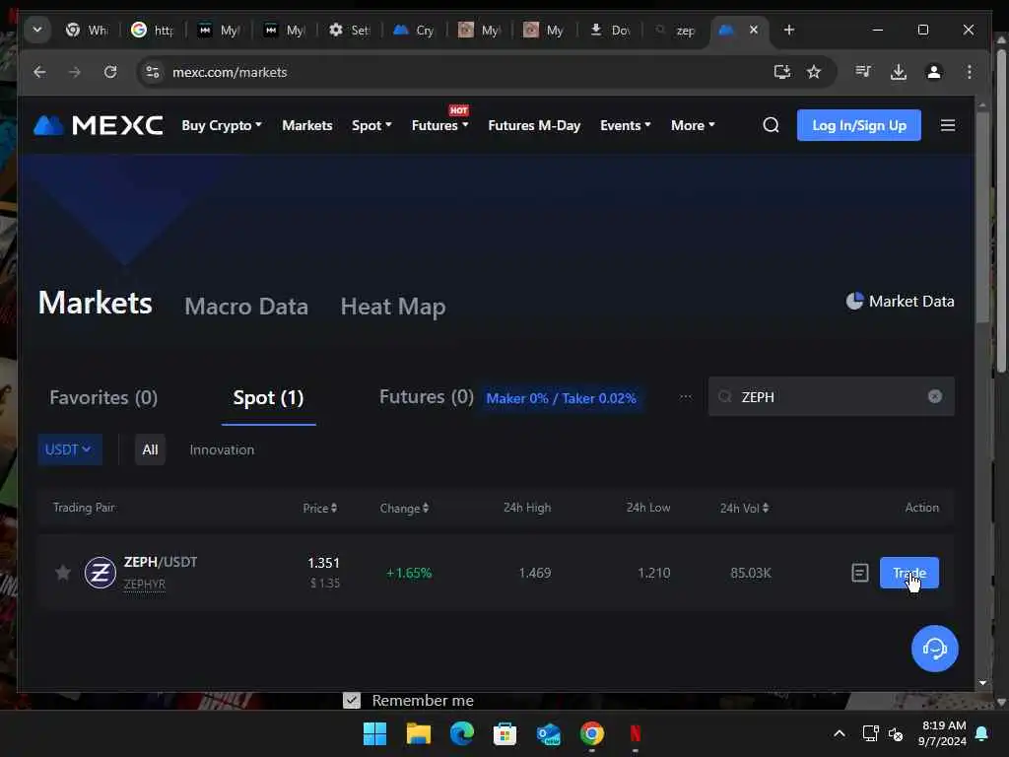Open File Explorer from taskbar

click(418, 733)
